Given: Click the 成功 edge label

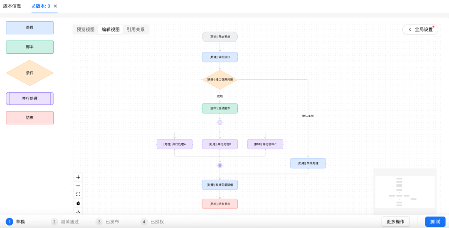Looking at the screenshot, I should pyautogui.click(x=220, y=96).
